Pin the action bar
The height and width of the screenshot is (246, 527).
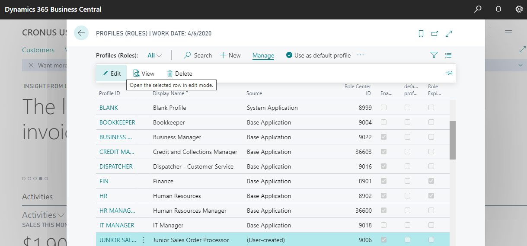[449, 73]
